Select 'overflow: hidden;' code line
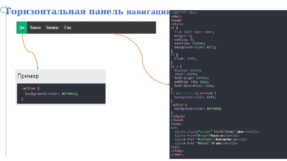Screen dimensions: 287x161 point(189,43)
